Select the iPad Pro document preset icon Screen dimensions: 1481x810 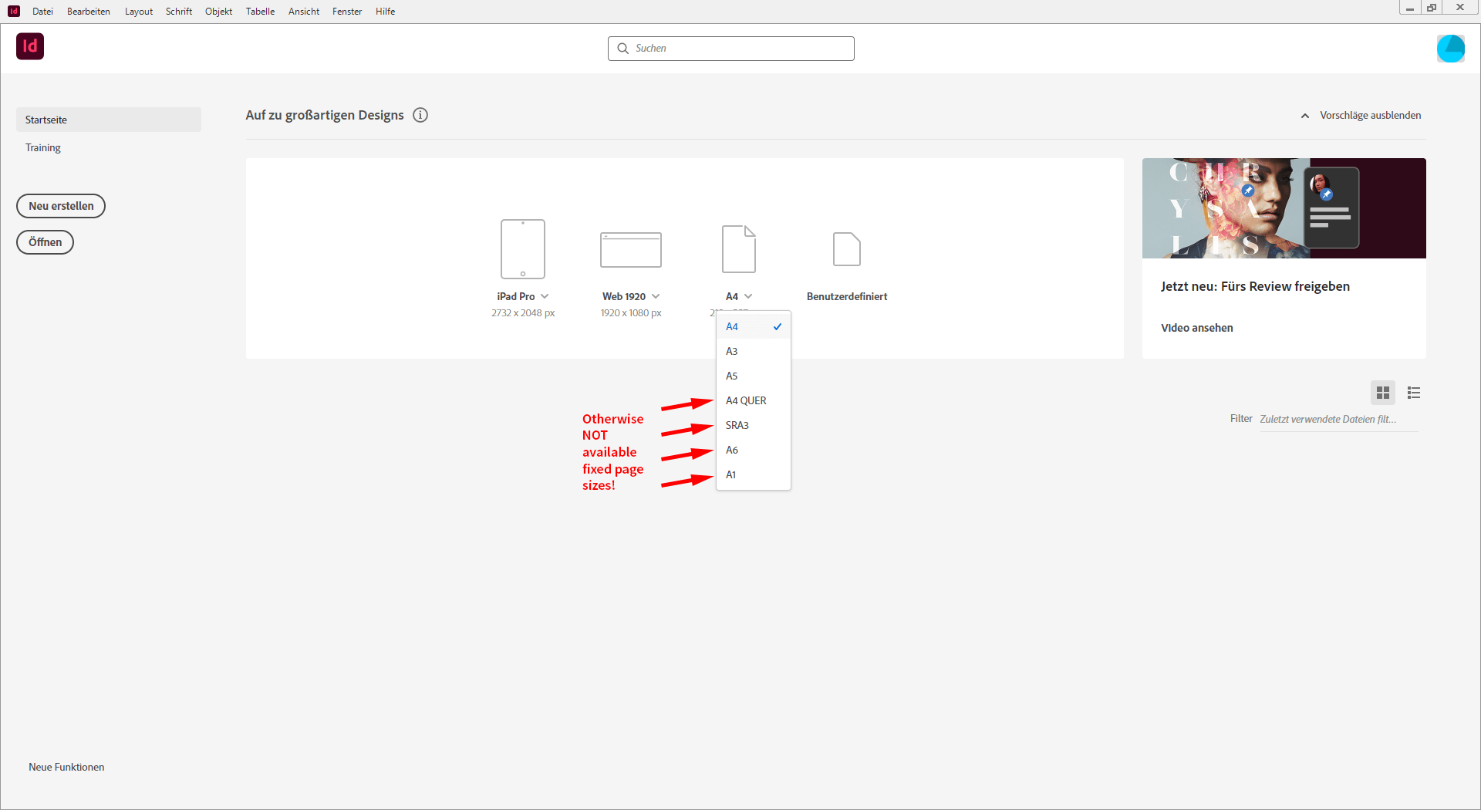522,248
